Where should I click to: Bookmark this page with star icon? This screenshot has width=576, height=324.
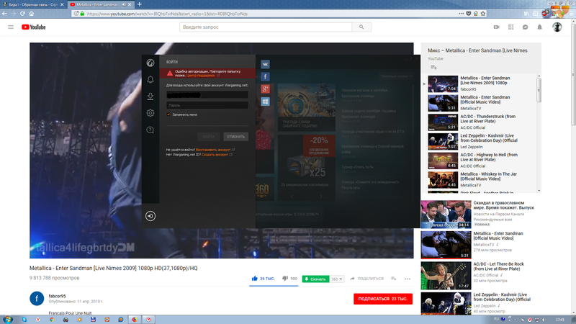pyautogui.click(x=483, y=14)
